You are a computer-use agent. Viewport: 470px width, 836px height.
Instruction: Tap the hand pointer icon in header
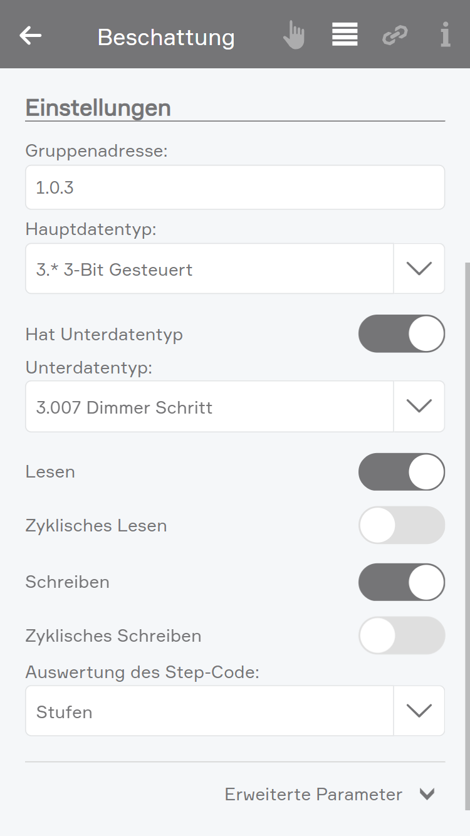pyautogui.click(x=293, y=35)
